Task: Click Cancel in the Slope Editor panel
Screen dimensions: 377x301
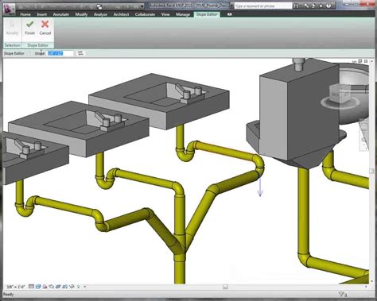Action: pos(45,28)
